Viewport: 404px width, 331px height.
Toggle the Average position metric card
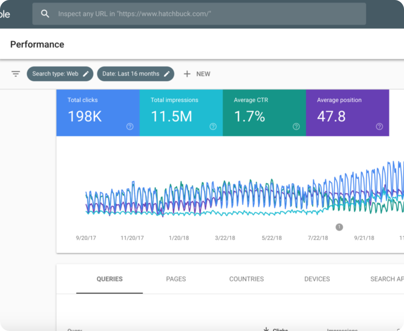point(347,113)
